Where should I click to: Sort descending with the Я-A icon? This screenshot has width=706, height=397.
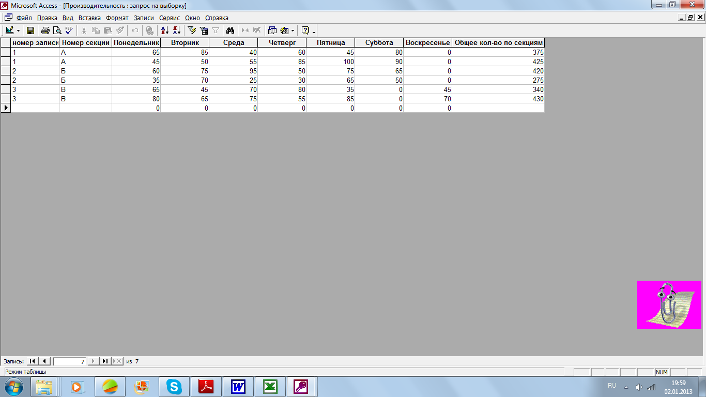point(177,30)
